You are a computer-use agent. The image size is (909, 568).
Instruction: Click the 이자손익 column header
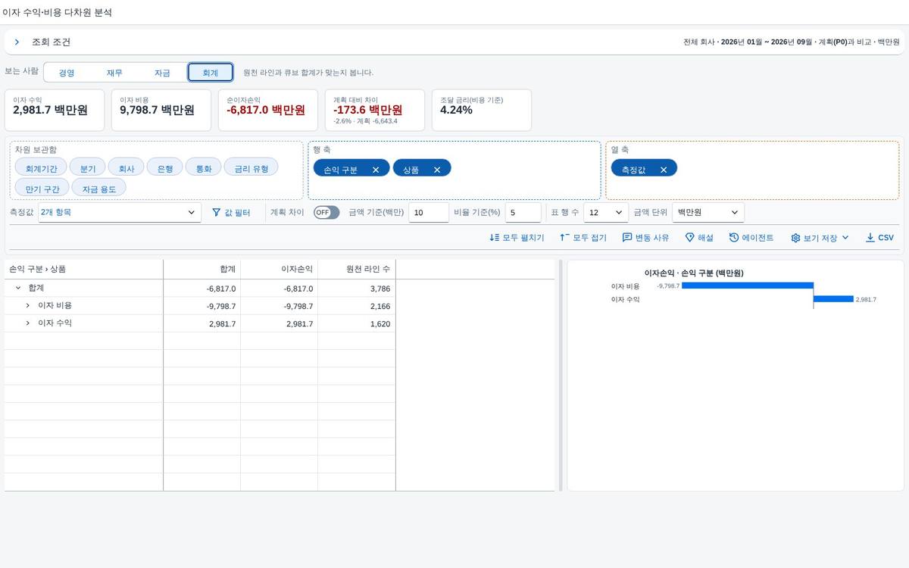point(280,269)
